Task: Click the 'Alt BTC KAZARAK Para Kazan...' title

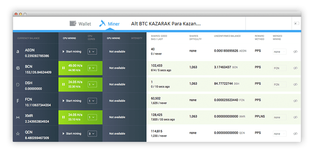Action: point(166,24)
